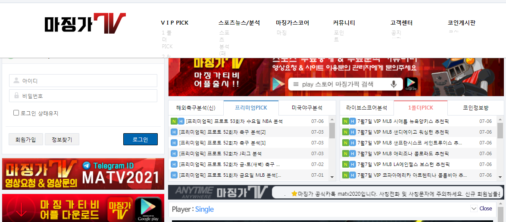Viewport: 506px width, 222px height.
Task: Switch to 코인정보방 tab
Action: 476,108
